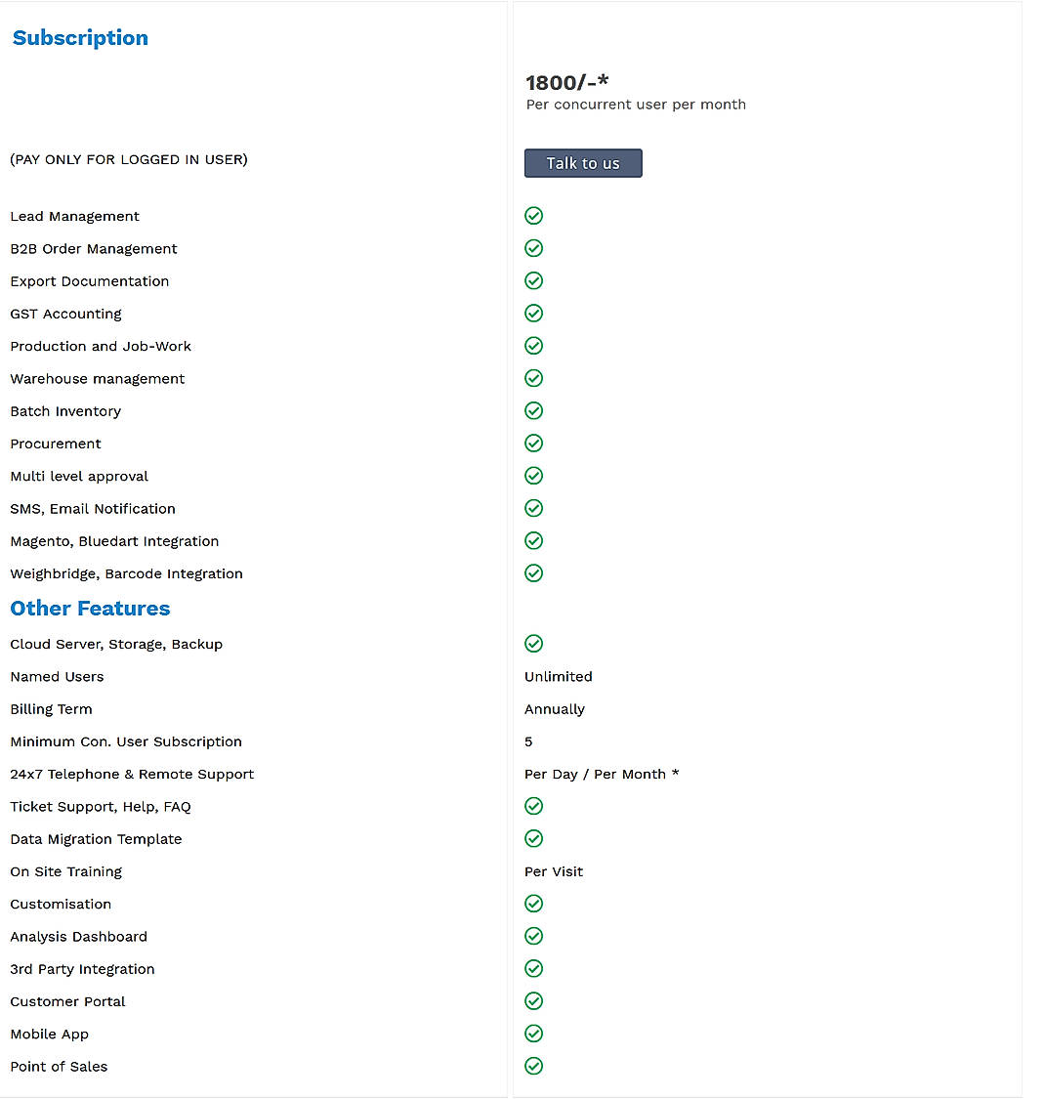Click the 1800/-* pricing text
This screenshot has width=1045, height=1099.
tap(566, 83)
